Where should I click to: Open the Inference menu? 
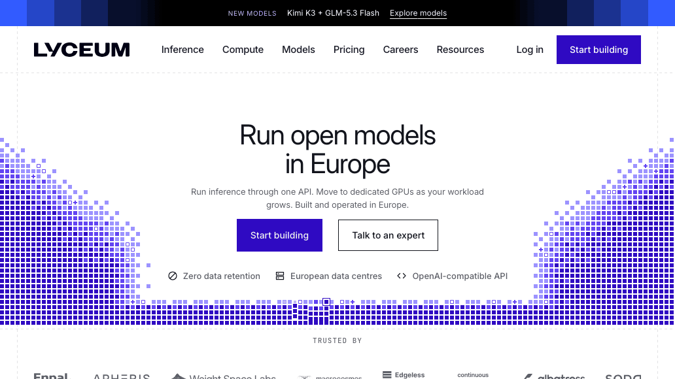[x=182, y=50]
